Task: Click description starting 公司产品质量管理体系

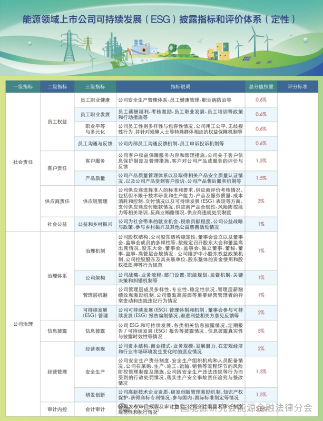Action: point(180,178)
